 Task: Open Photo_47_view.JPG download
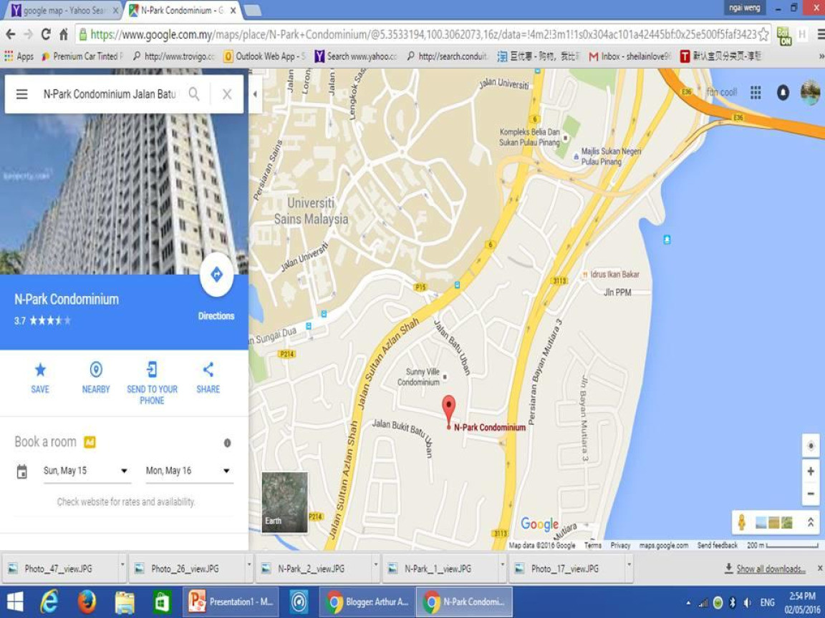coord(59,569)
